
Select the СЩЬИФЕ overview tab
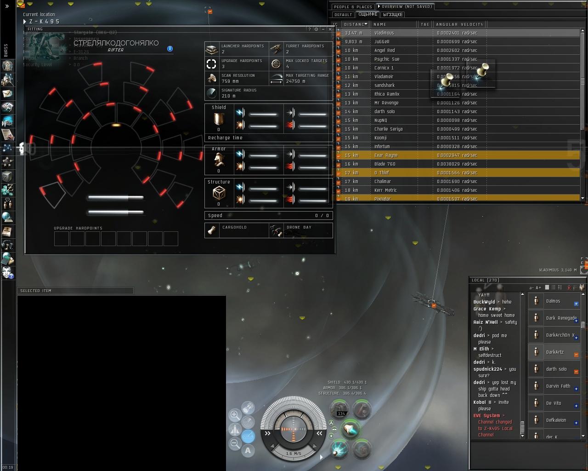(x=367, y=14)
